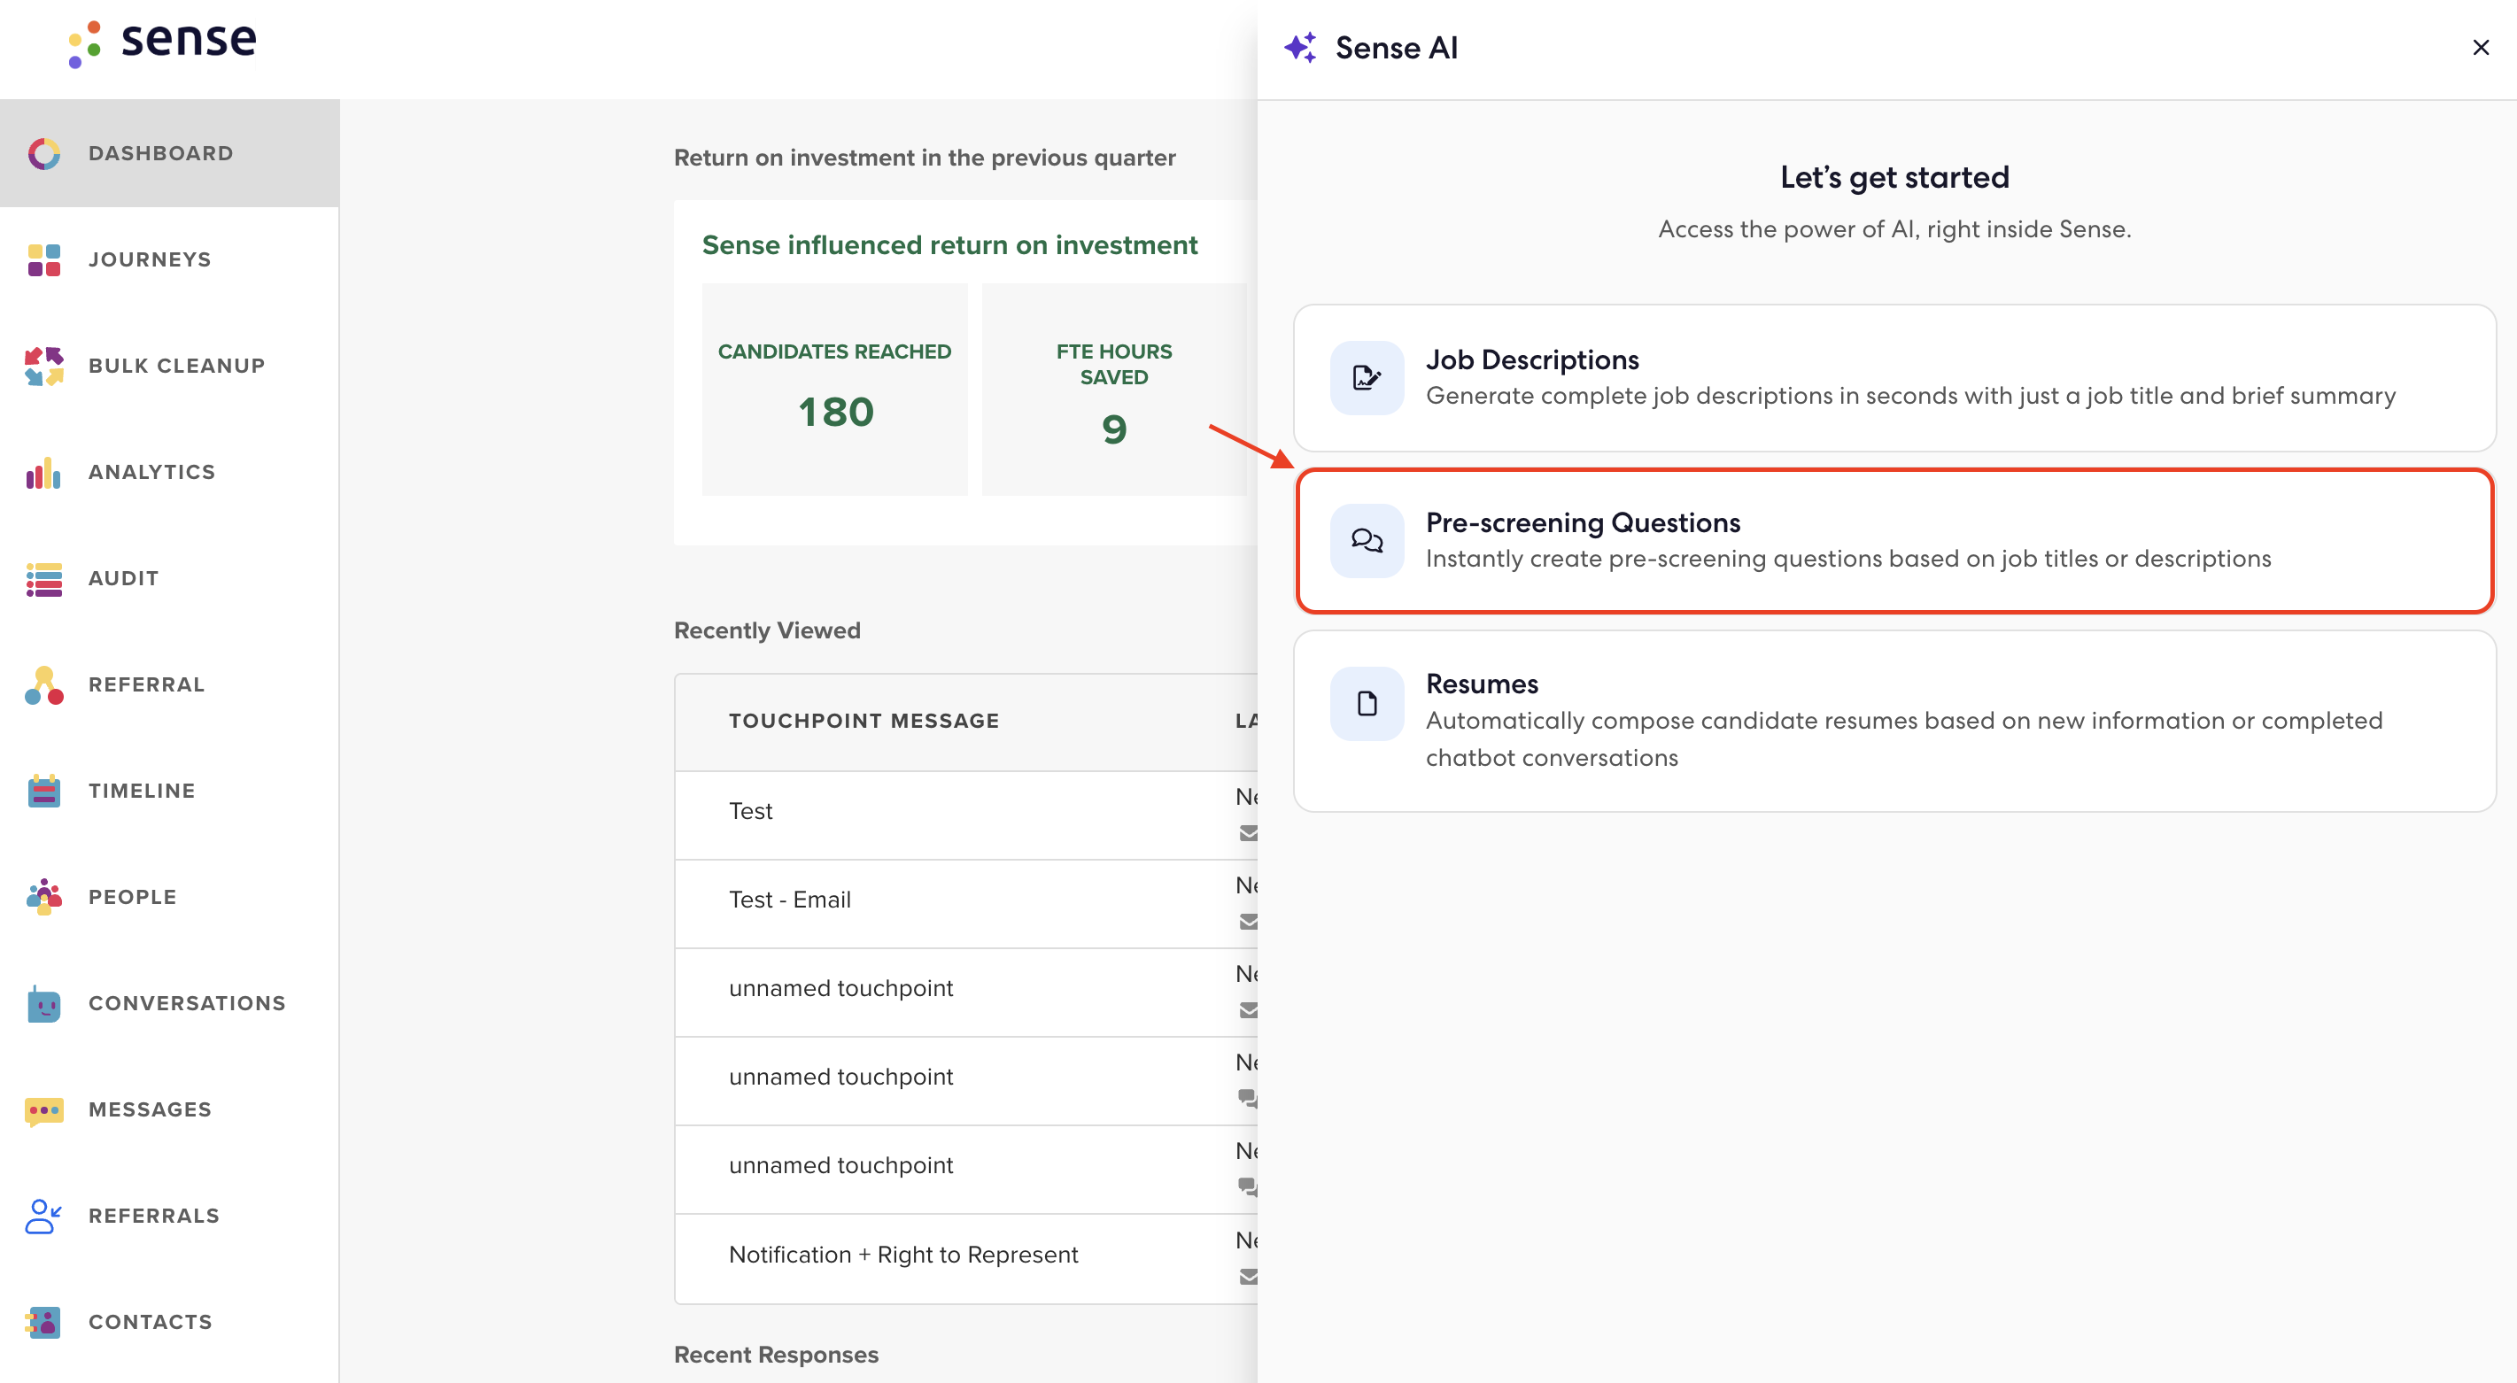2517x1383 pixels.
Task: Click the Messages speech bubble icon
Action: click(44, 1110)
